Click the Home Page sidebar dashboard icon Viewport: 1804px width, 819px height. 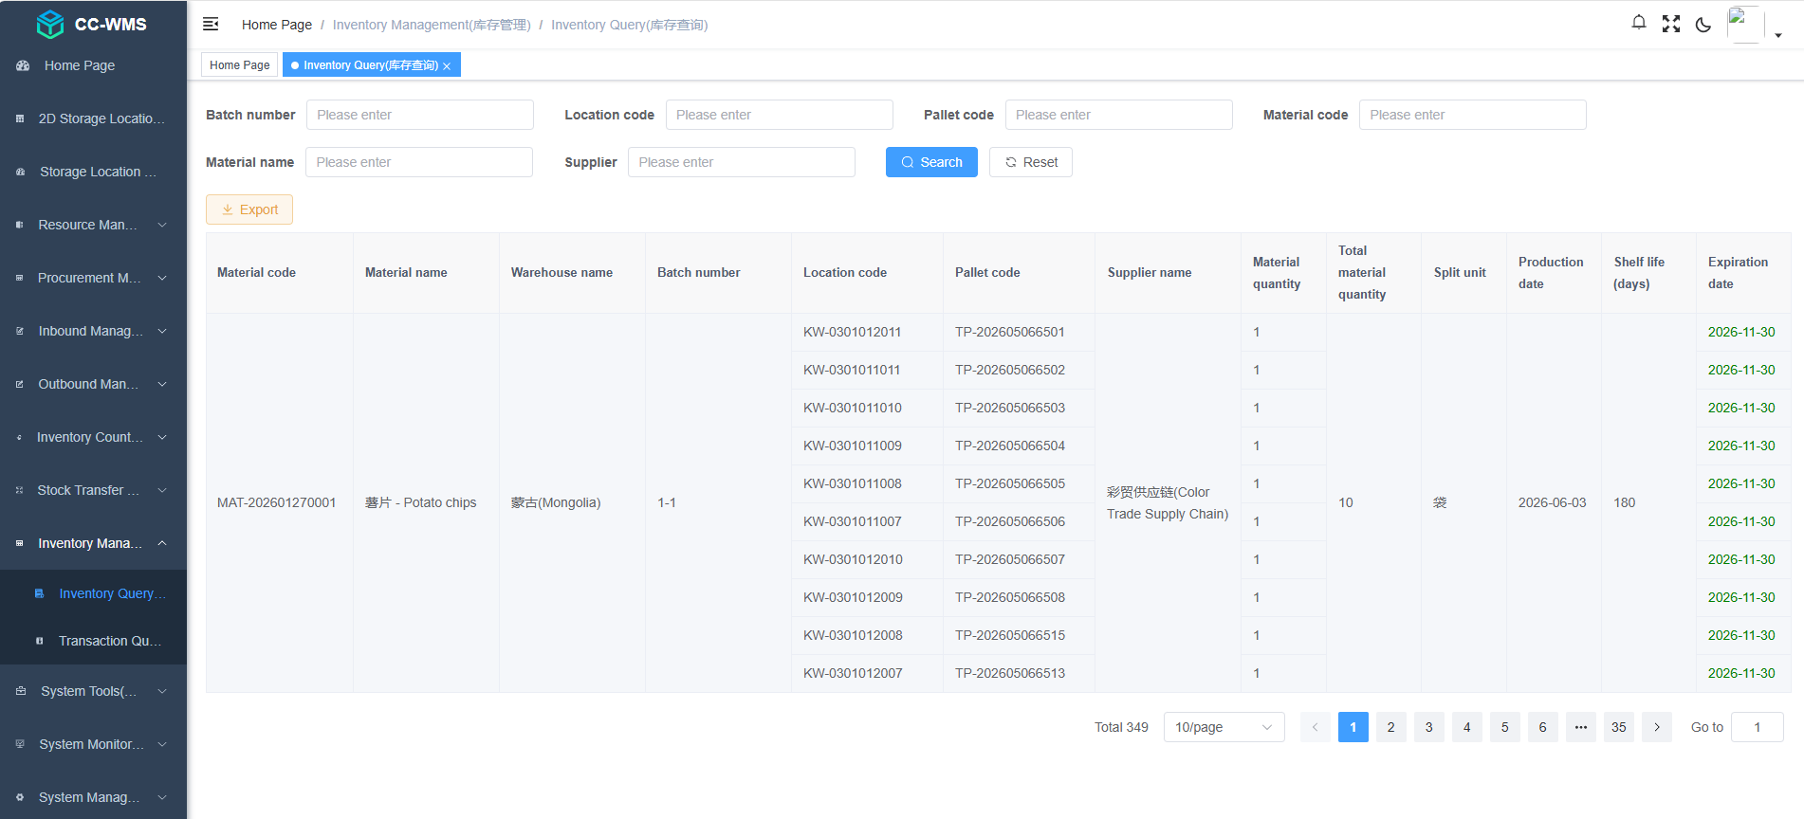tap(23, 65)
